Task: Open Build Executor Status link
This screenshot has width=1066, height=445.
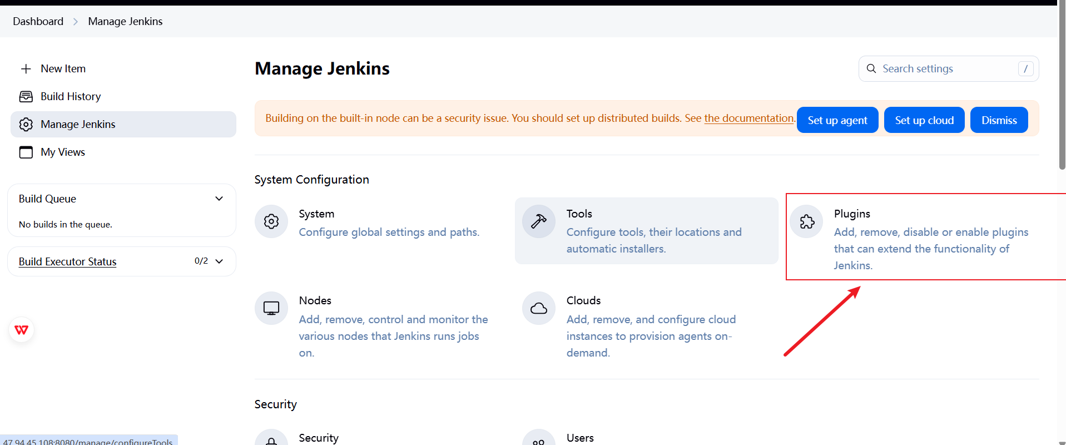Action: tap(67, 261)
